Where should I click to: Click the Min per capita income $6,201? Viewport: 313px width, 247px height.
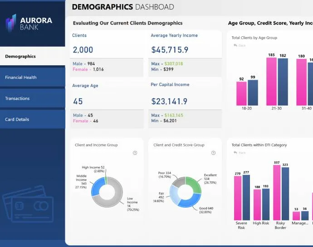point(170,121)
